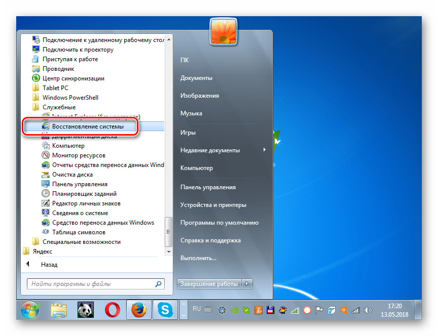Expand the Яндекс folder
Viewport: 438px width, 336px height.
[x=38, y=251]
